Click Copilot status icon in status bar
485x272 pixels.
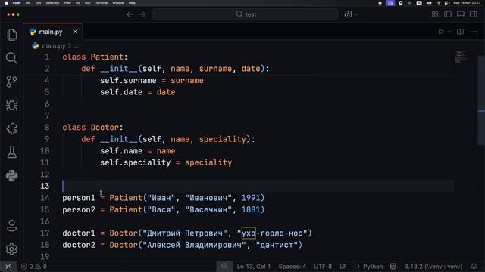coord(393,267)
